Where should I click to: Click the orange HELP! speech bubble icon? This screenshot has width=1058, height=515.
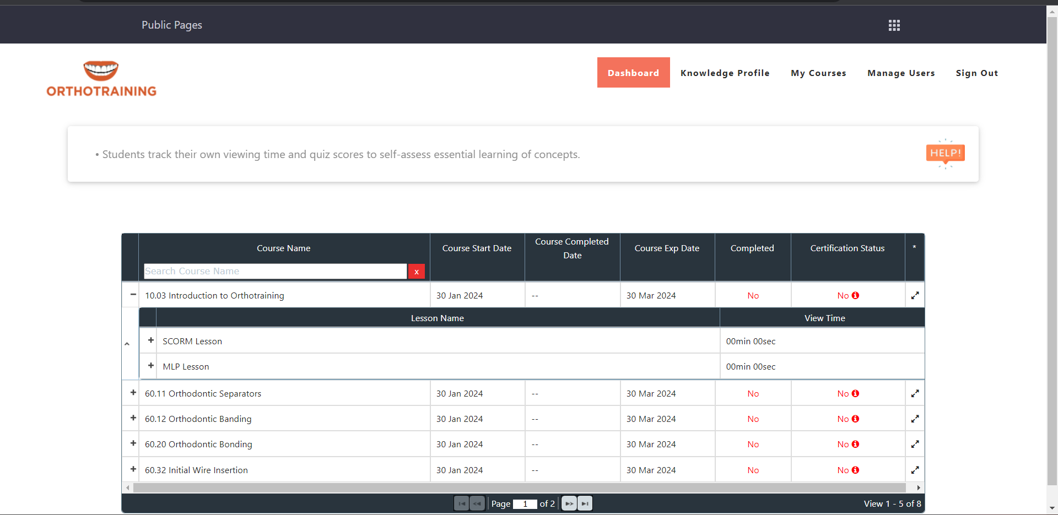tap(945, 153)
